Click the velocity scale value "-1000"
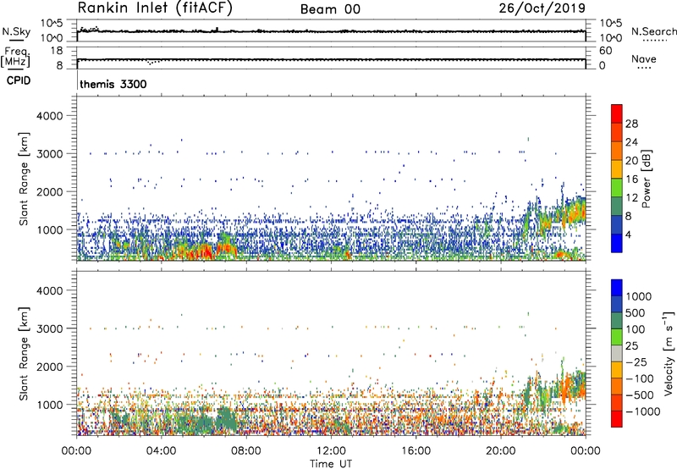This screenshot has height=469, width=677. tap(643, 411)
